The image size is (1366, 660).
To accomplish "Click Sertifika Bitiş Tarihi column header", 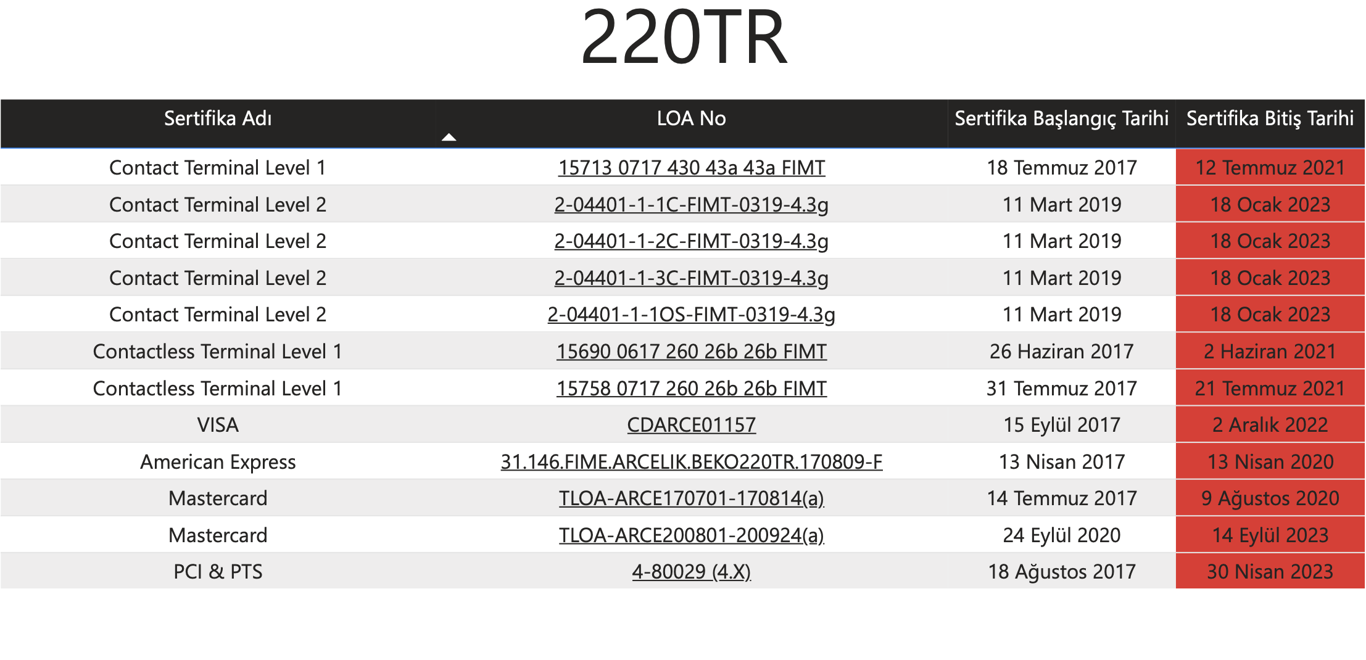I will [1270, 118].
